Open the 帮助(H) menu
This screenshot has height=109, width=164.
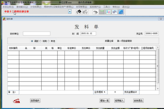[x=116, y=7]
